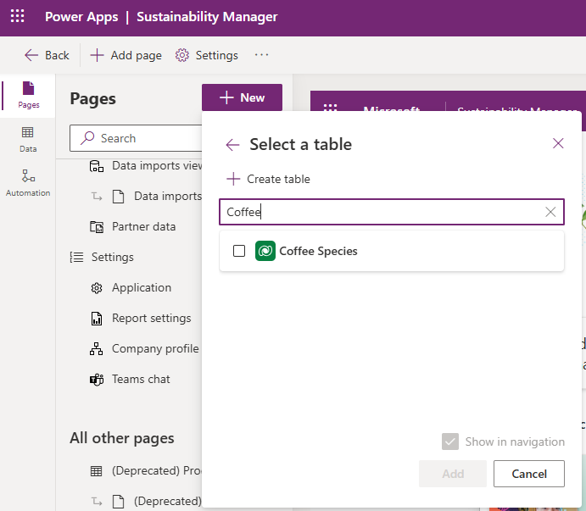Image resolution: width=586 pixels, height=511 pixels.
Task: Click the Power Apps title text
Action: pos(81,17)
